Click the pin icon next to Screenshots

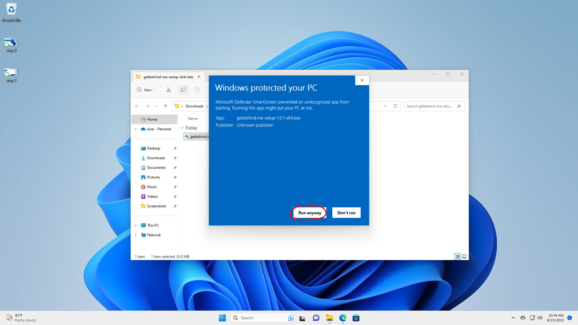point(175,206)
